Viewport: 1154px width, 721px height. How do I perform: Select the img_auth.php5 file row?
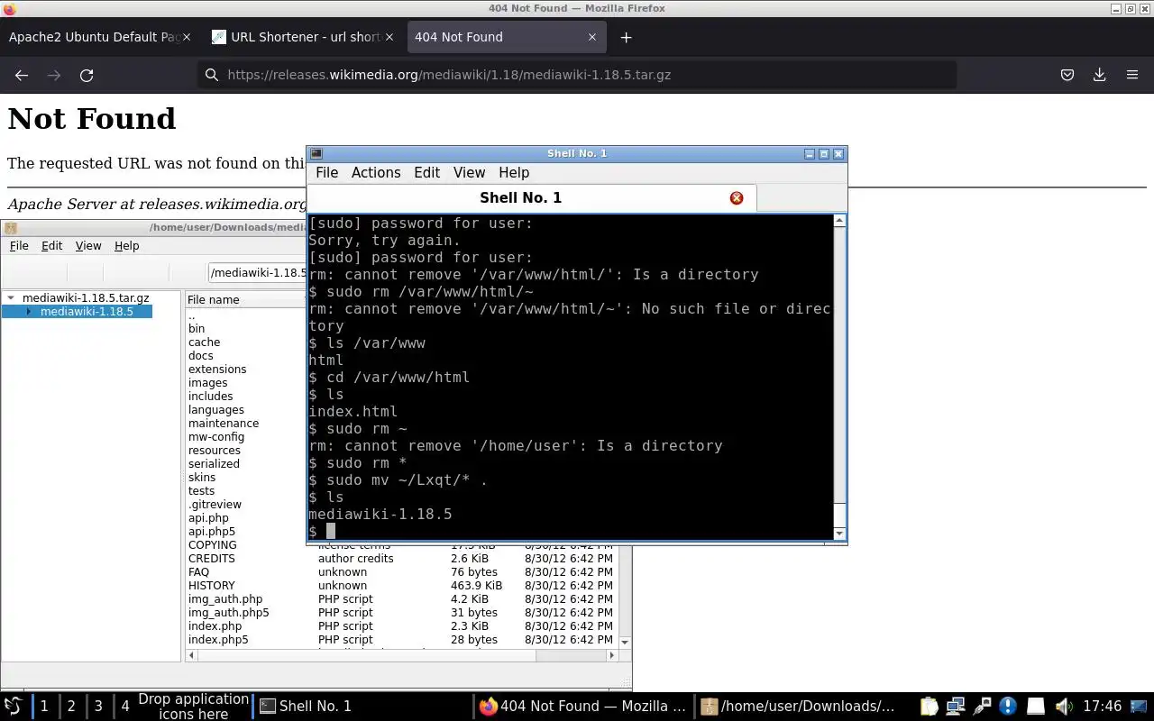403,612
